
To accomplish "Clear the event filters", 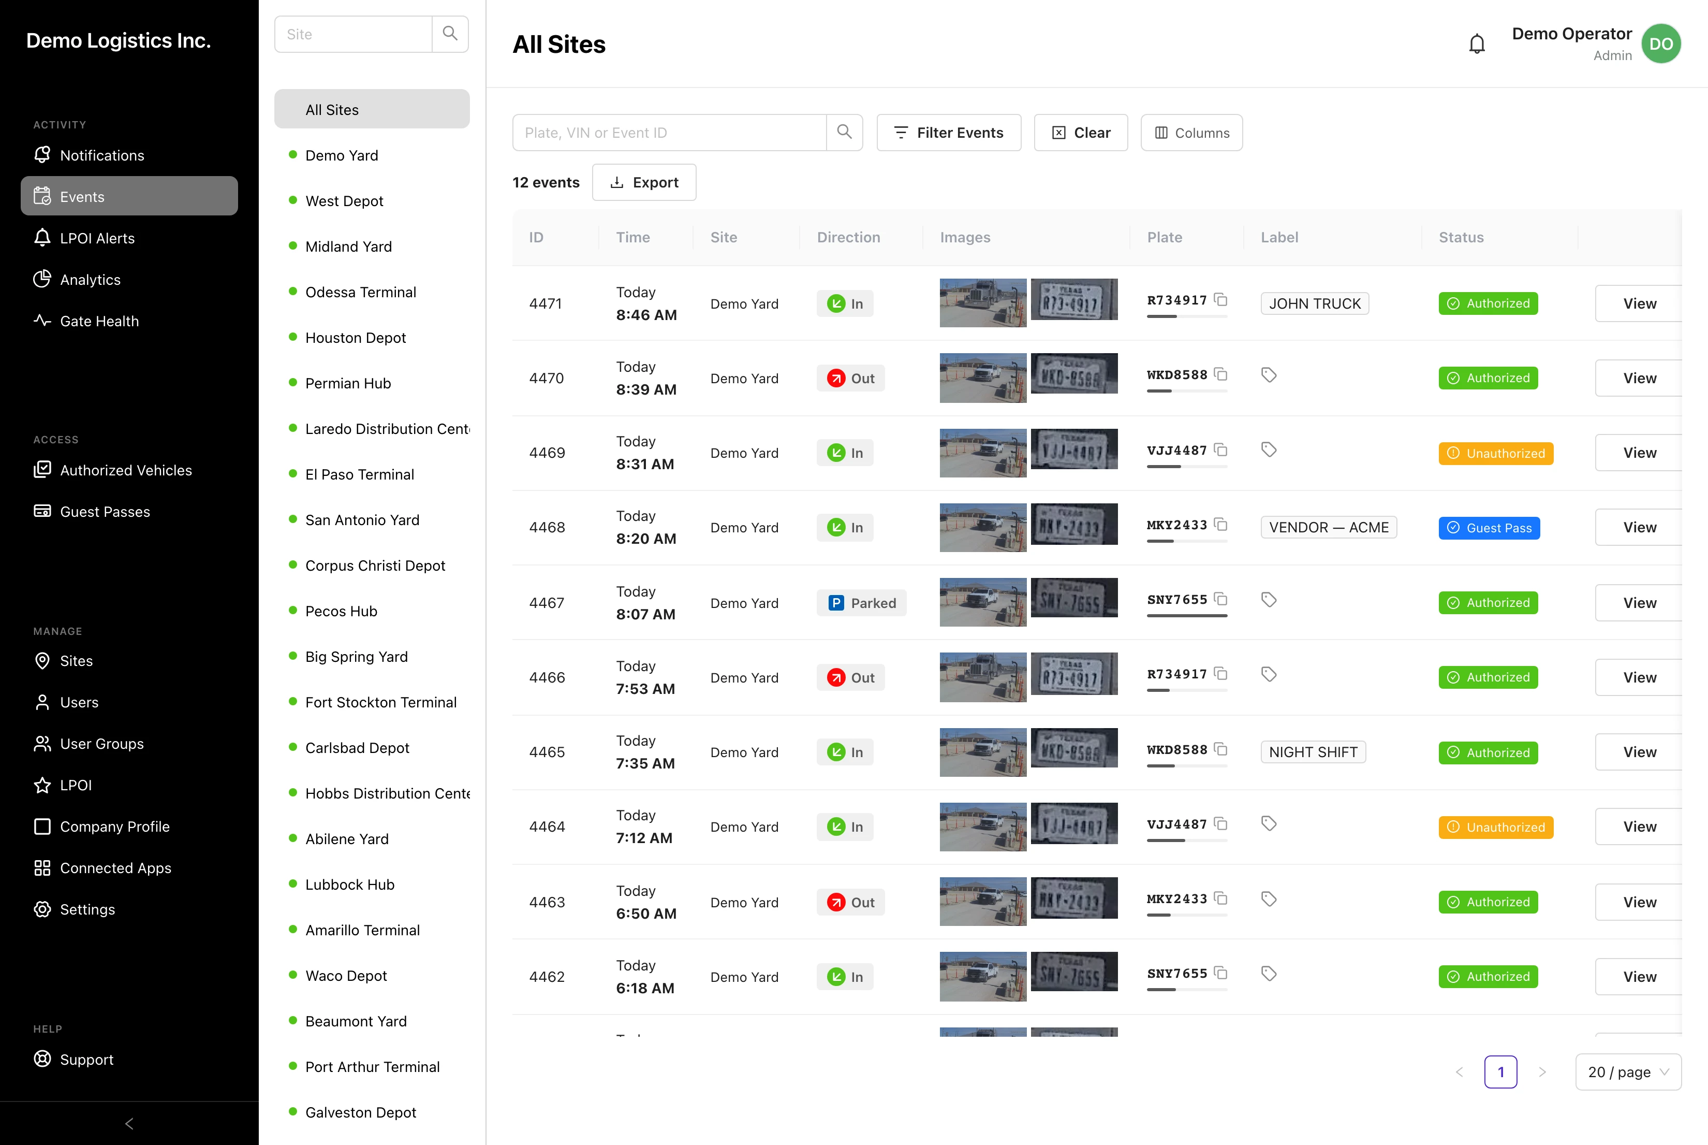I will 1081,132.
